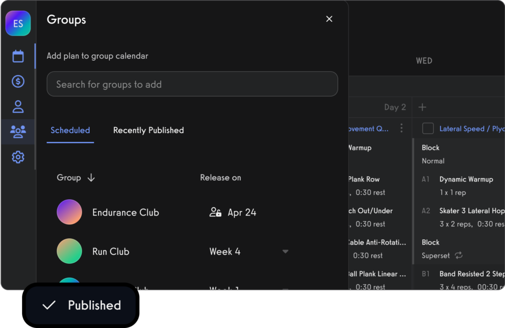
Task: Open the billing section in the sidebar
Action: tap(18, 81)
